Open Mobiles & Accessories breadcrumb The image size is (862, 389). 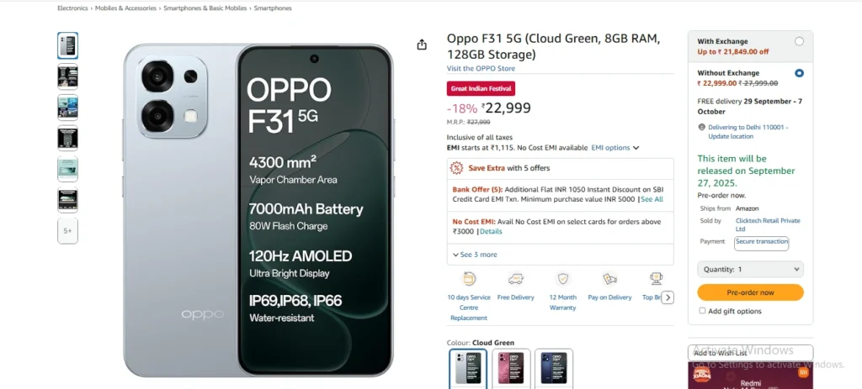[x=125, y=8]
